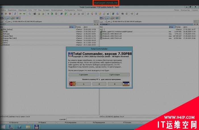Screen dimensions: 199x130
Task: Click the VISA icon in dialog
Action: 126,84
